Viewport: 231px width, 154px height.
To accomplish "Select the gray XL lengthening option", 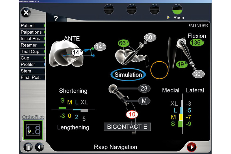I will (x=84, y=102).
